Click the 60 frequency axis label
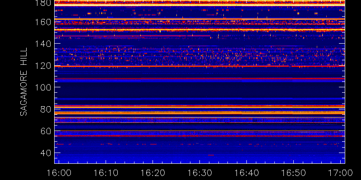This screenshot has width=361, height=180. pos(46,131)
